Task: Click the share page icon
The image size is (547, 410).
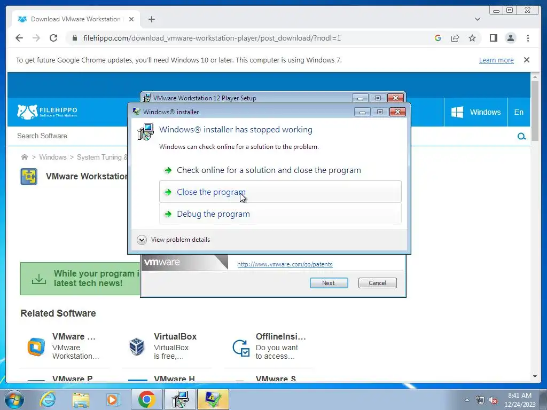Action: 455,38
